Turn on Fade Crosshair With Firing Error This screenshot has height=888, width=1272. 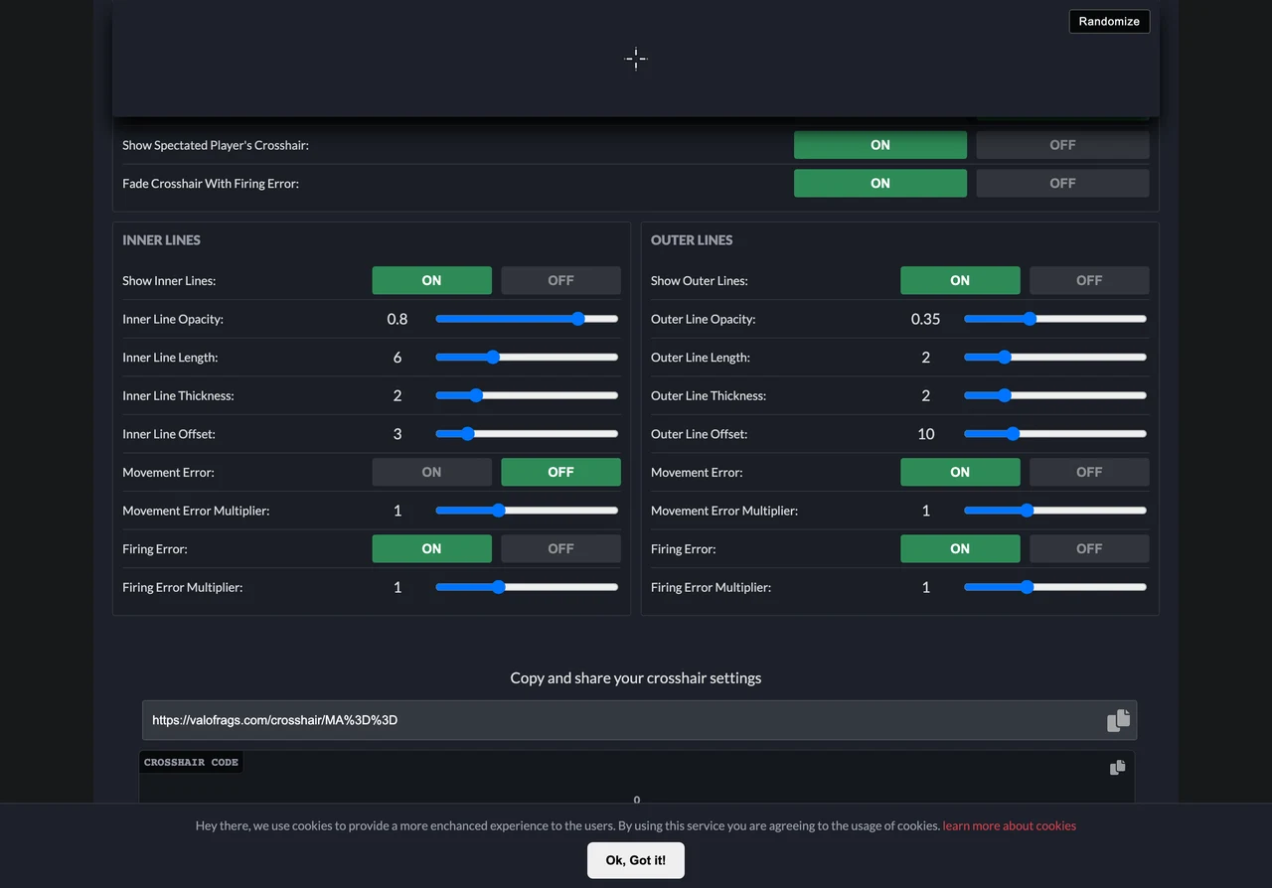pos(879,183)
